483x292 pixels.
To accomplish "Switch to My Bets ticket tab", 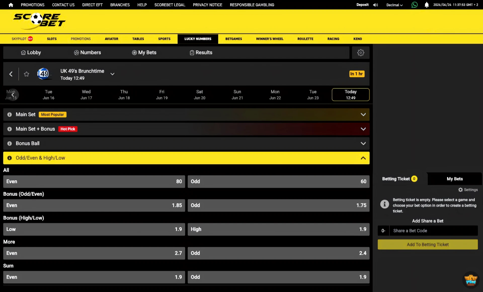I will [x=455, y=179].
